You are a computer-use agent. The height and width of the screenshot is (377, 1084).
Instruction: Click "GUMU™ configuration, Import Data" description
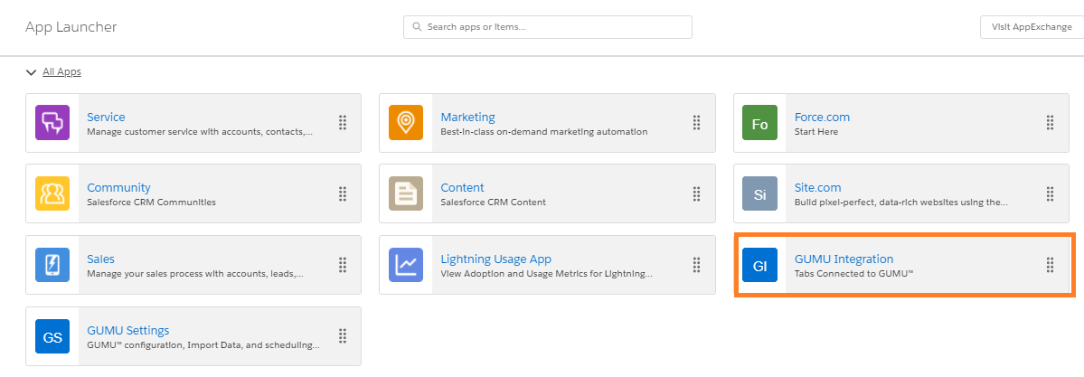coord(203,344)
